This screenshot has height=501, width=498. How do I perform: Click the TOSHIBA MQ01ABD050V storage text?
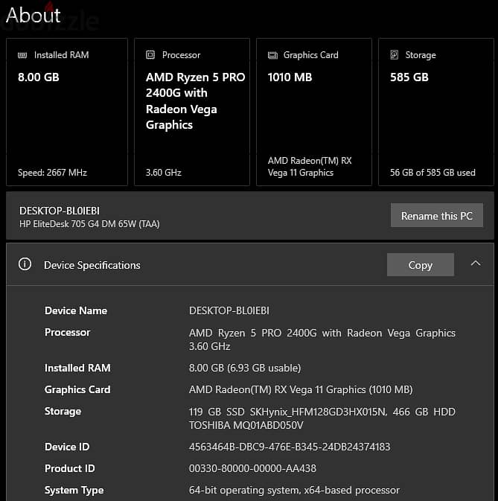pos(246,425)
